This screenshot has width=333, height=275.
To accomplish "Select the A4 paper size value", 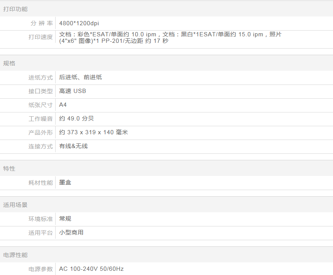I will click(63, 105).
